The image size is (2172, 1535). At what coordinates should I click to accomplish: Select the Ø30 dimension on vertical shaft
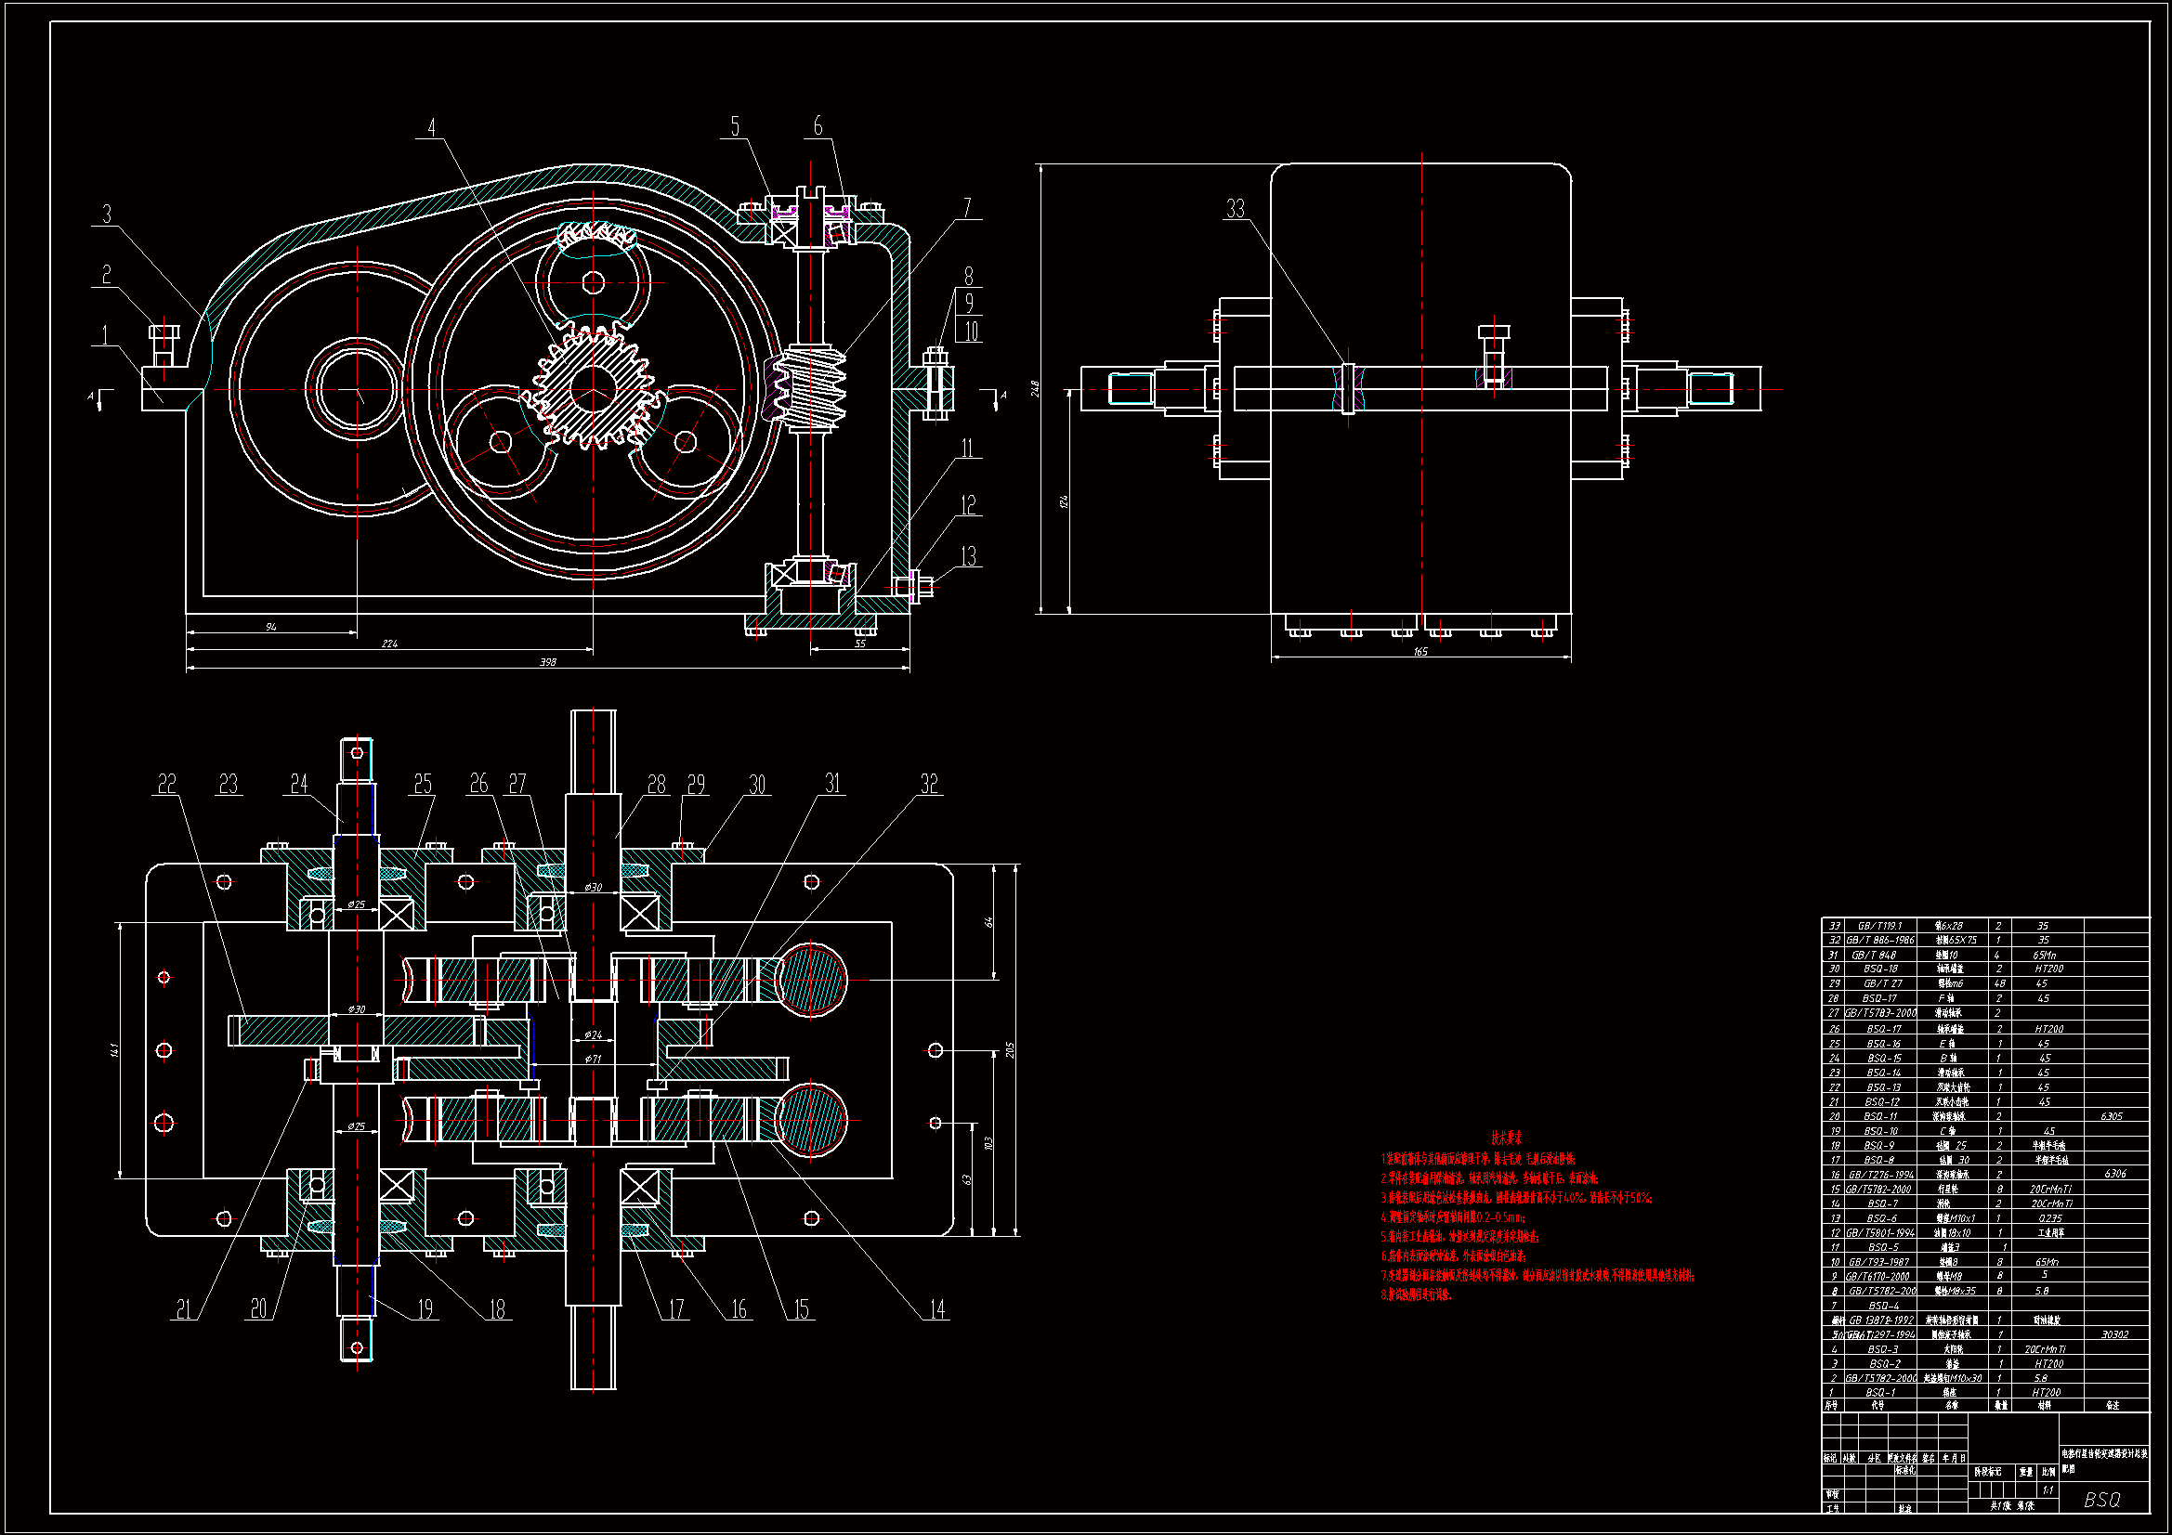click(593, 887)
